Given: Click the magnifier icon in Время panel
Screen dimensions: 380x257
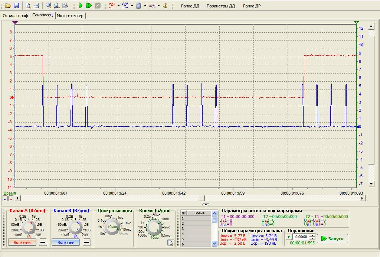Looking at the screenshot, I should pyautogui.click(x=171, y=243).
